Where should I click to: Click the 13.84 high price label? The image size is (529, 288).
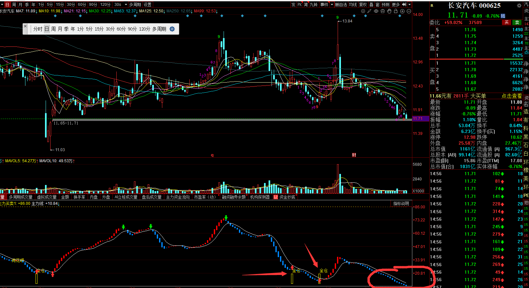point(347,21)
